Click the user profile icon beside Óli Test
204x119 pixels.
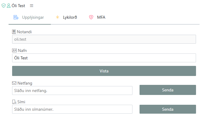click(x=9, y=6)
